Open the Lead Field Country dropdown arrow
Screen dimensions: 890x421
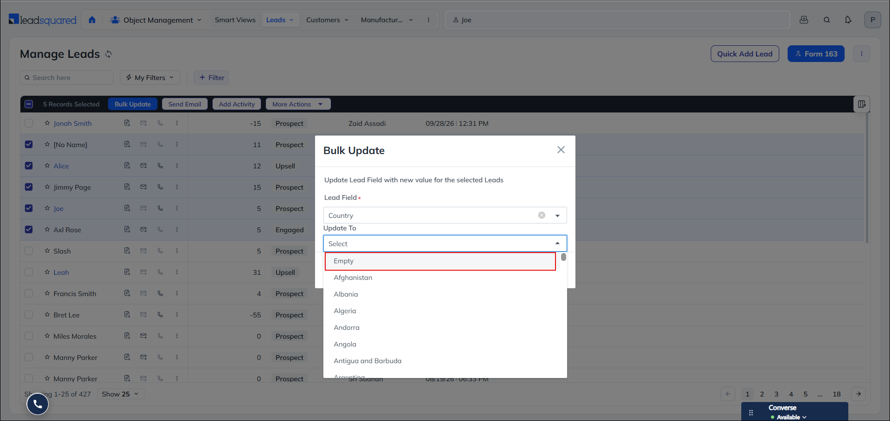[557, 216]
